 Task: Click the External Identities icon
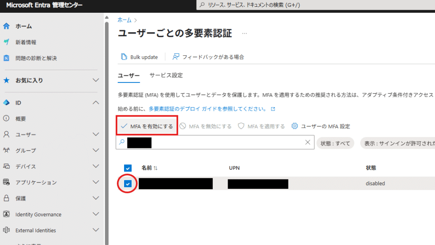pyautogui.click(x=6, y=230)
